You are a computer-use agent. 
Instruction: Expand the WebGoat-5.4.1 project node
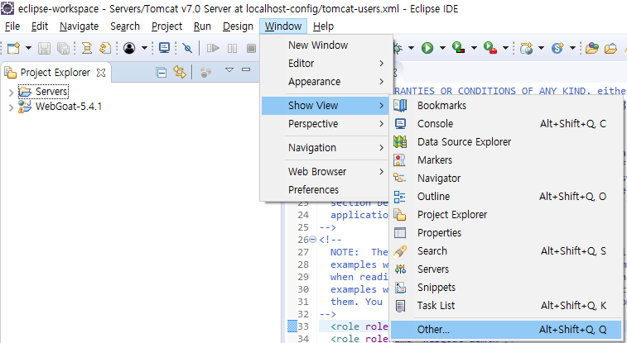12,107
